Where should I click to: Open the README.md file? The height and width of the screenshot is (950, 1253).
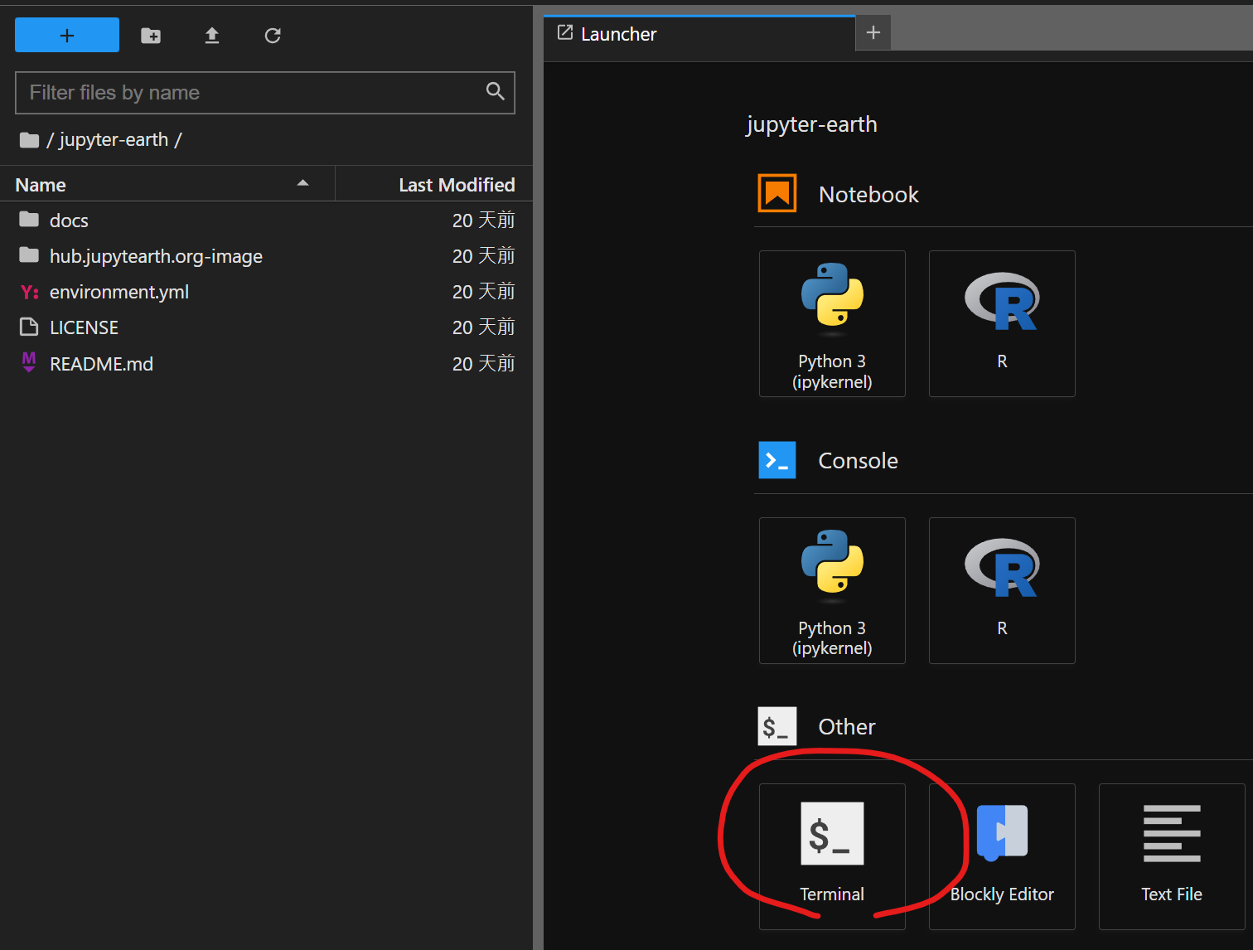(101, 364)
